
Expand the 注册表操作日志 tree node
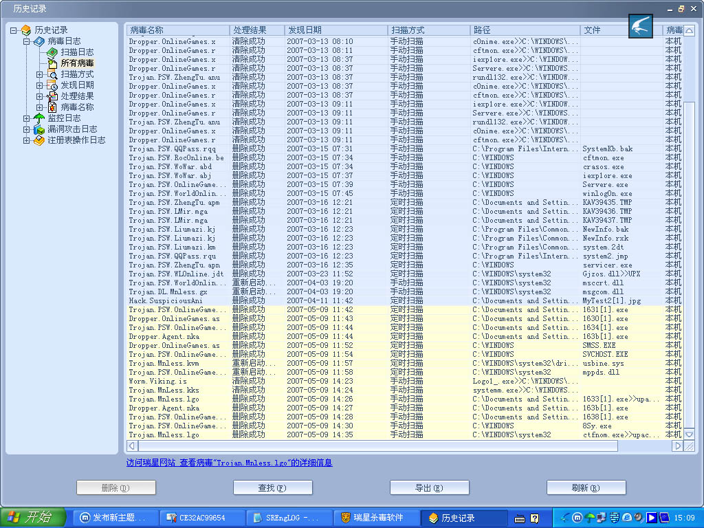click(x=27, y=140)
